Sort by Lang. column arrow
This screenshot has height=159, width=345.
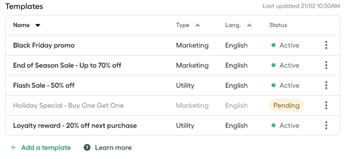249,25
